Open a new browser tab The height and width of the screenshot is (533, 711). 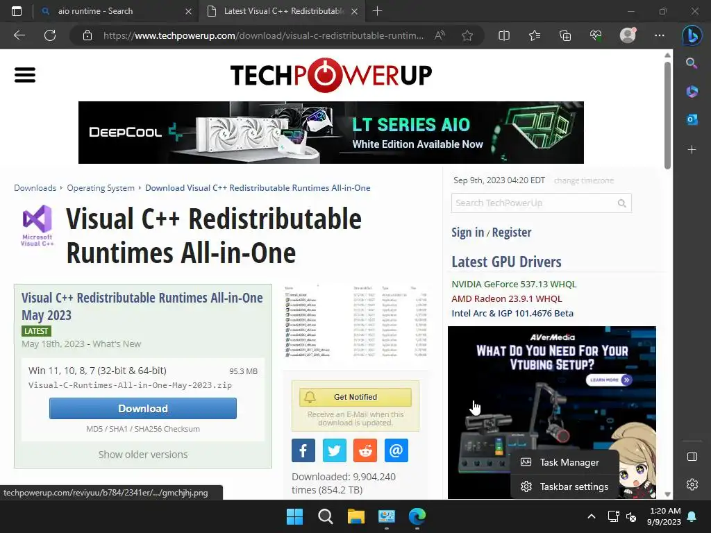click(x=377, y=11)
